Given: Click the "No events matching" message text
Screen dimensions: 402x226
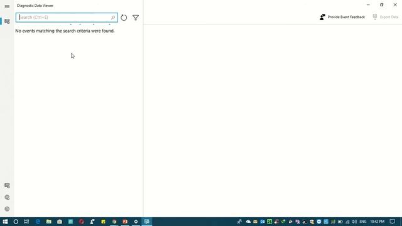Looking at the screenshot, I should (65, 31).
